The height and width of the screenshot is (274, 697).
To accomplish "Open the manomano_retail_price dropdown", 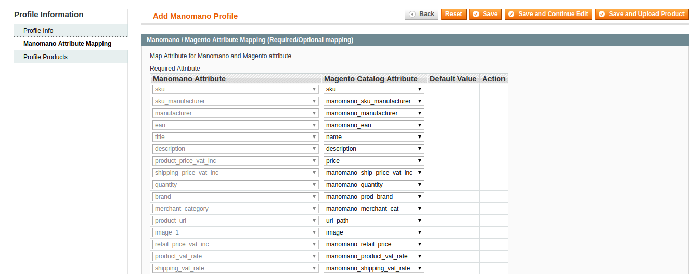I will (x=374, y=244).
